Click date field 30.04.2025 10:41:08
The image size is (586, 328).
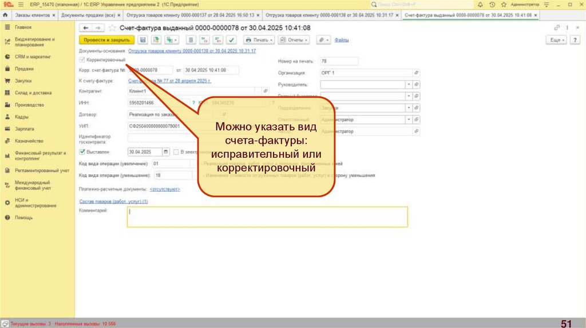pos(211,70)
